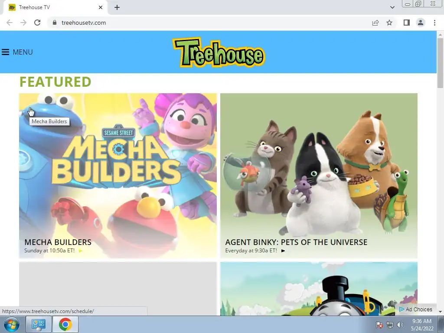Close the Treehouse TV tab
444x333 pixels.
click(101, 7)
